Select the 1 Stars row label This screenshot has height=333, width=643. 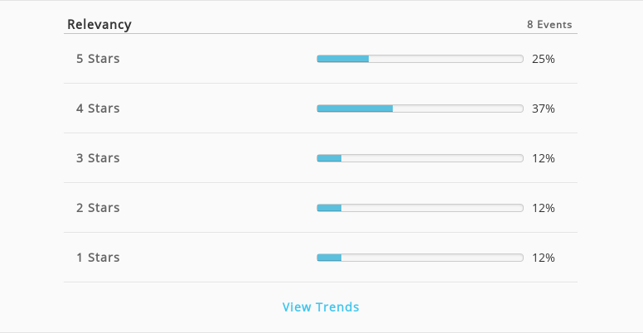pyautogui.click(x=98, y=257)
